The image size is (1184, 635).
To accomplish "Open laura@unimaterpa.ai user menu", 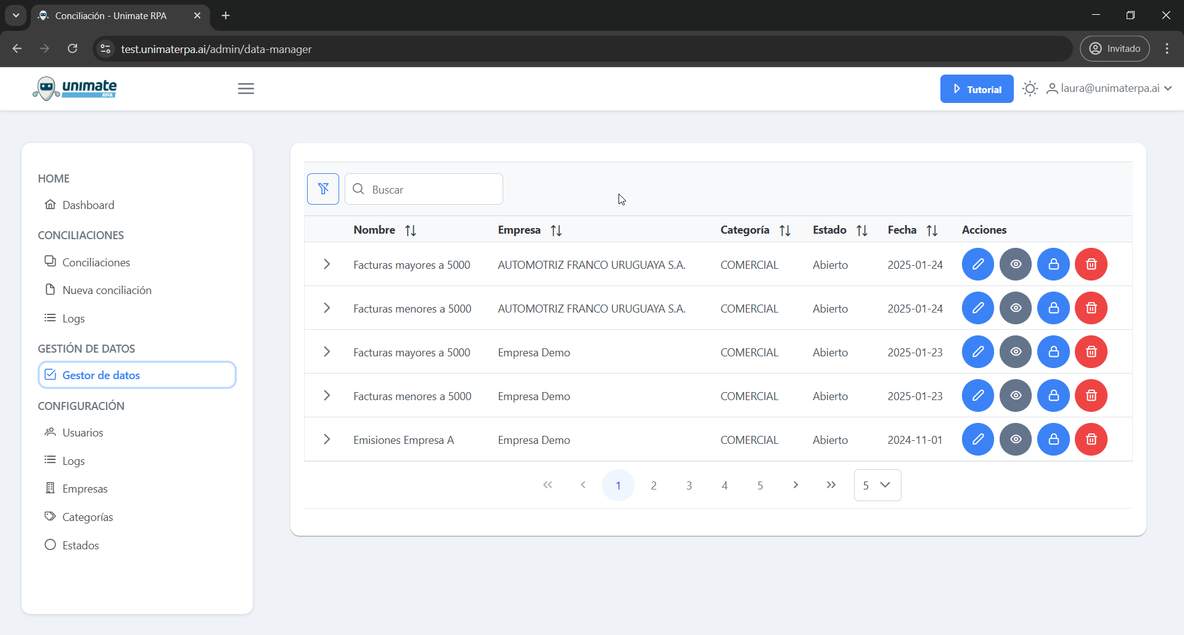I will click(1109, 89).
